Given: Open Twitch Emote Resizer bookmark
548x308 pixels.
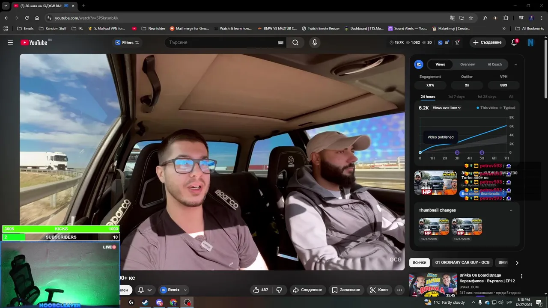Looking at the screenshot, I should [x=321, y=29].
